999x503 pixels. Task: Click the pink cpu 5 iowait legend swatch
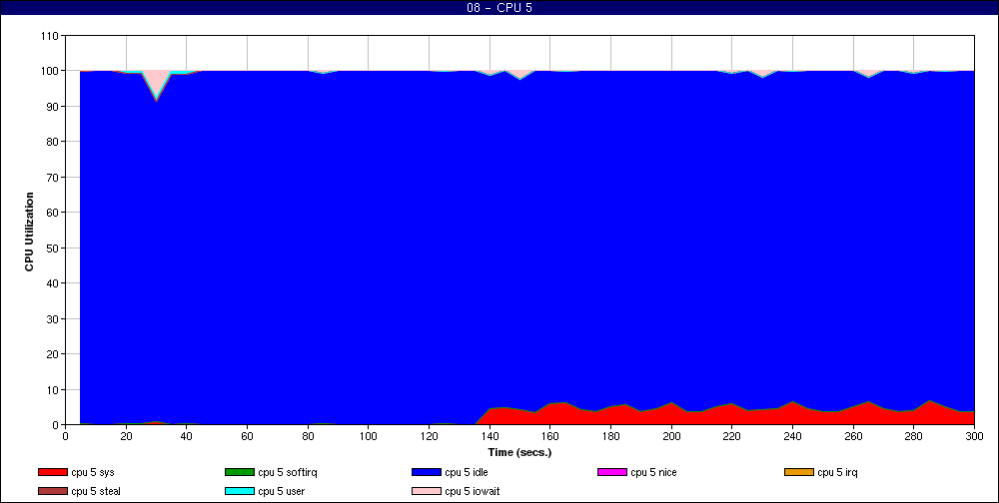pos(427,492)
